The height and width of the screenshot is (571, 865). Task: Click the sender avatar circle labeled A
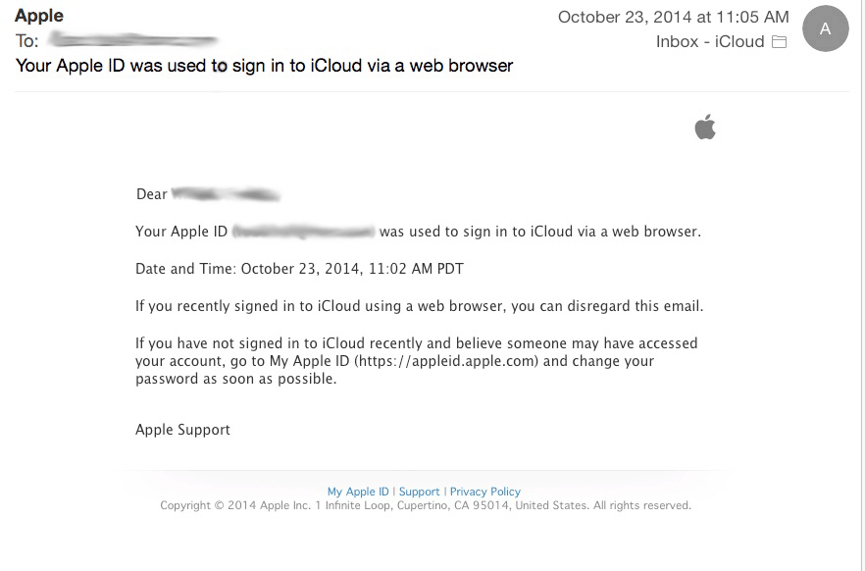[x=825, y=29]
